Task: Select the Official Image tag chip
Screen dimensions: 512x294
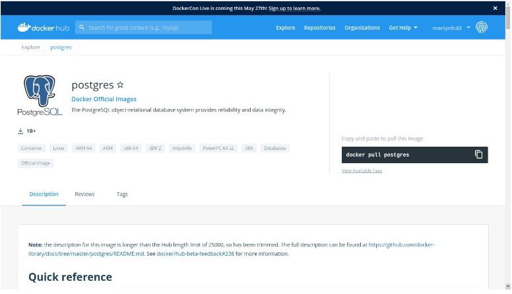Action: tap(36, 163)
